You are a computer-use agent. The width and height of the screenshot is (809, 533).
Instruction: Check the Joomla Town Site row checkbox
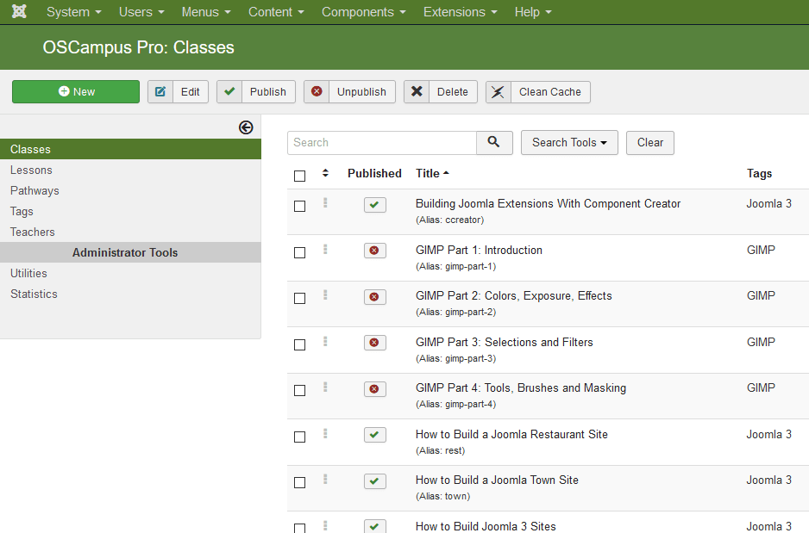300,483
